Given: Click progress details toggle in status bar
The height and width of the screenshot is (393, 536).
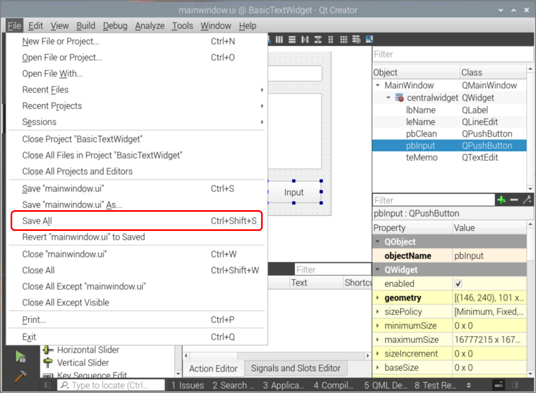Looking at the screenshot, I should (499, 385).
